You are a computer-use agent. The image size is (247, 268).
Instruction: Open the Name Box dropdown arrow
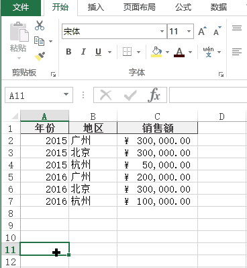click(x=66, y=94)
